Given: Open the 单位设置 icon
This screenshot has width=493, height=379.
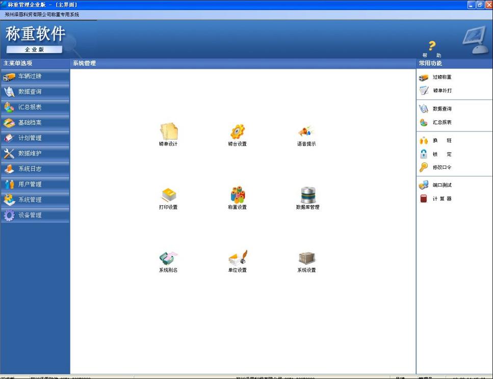Looking at the screenshot, I should [238, 258].
